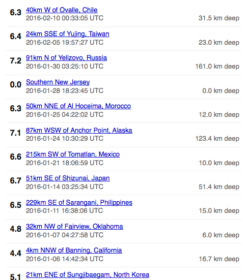Open the 40km W of Ovalle, Chile link
Viewport: 250px width, 280px height.
click(x=62, y=10)
